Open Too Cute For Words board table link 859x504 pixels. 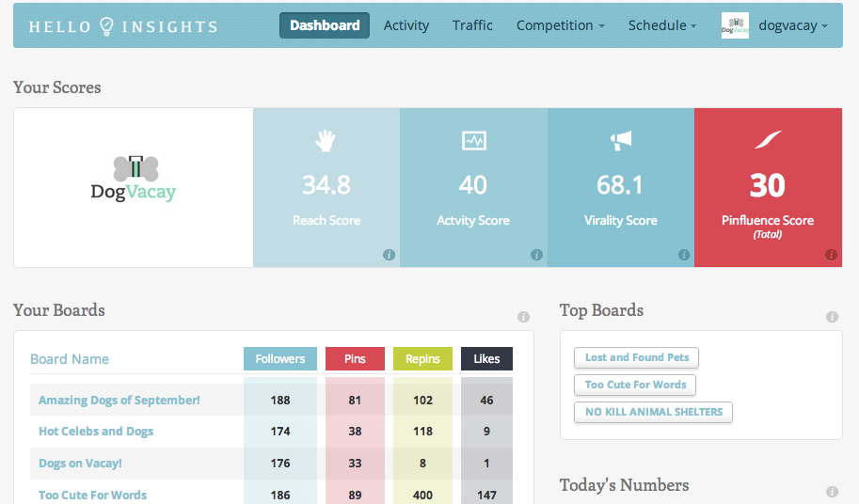[x=92, y=495]
